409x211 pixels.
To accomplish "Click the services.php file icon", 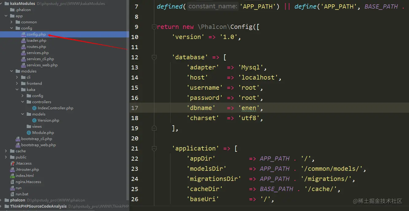I will (x=23, y=53).
